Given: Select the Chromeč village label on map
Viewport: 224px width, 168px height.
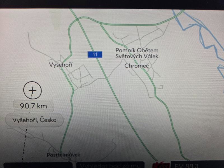Looking at the screenshot, I should click(137, 66).
